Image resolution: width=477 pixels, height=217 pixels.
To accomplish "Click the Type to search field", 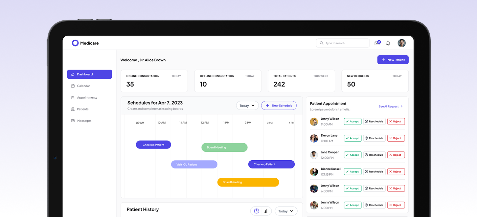I will pos(346,43).
